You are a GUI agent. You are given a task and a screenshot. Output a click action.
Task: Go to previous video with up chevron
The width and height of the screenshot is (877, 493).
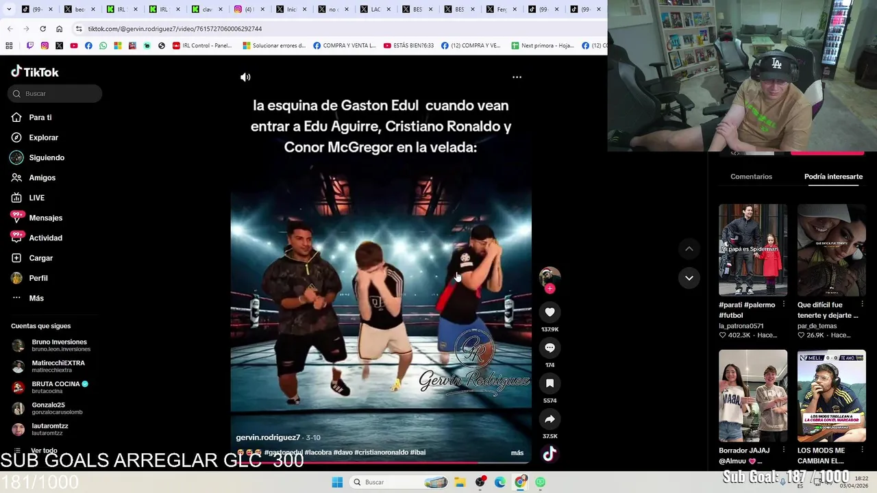click(x=689, y=249)
